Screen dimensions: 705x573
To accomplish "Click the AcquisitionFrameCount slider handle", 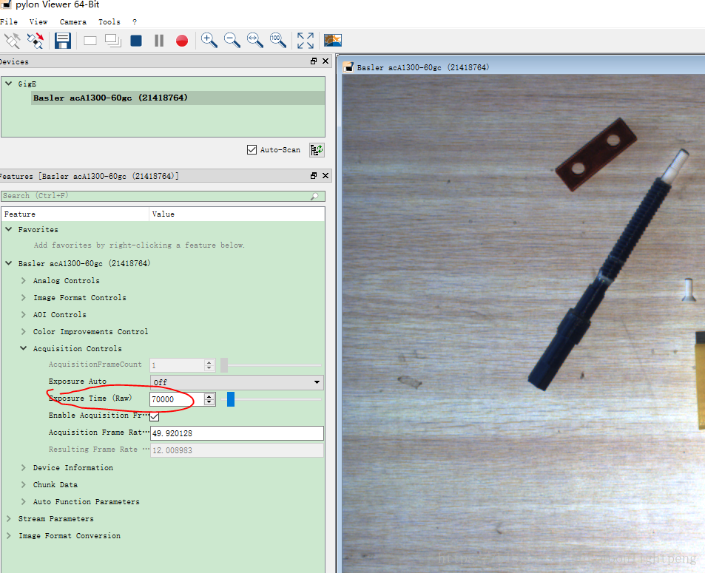I will pos(224,365).
